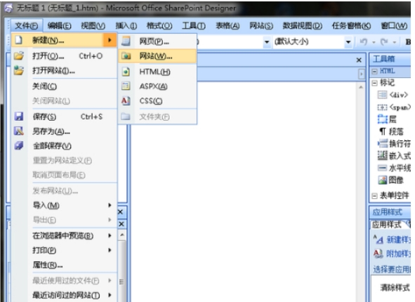
Task: Collapse the 标记 tags group
Action: point(374,83)
